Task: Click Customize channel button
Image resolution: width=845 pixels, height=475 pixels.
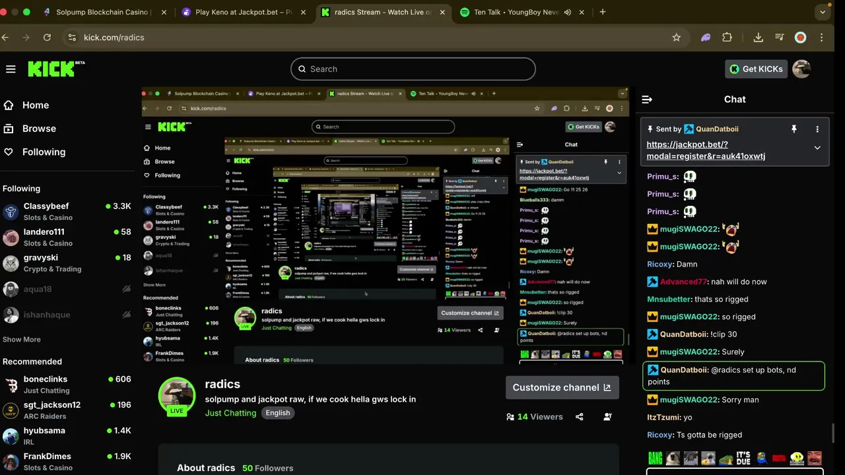Action: [562, 388]
